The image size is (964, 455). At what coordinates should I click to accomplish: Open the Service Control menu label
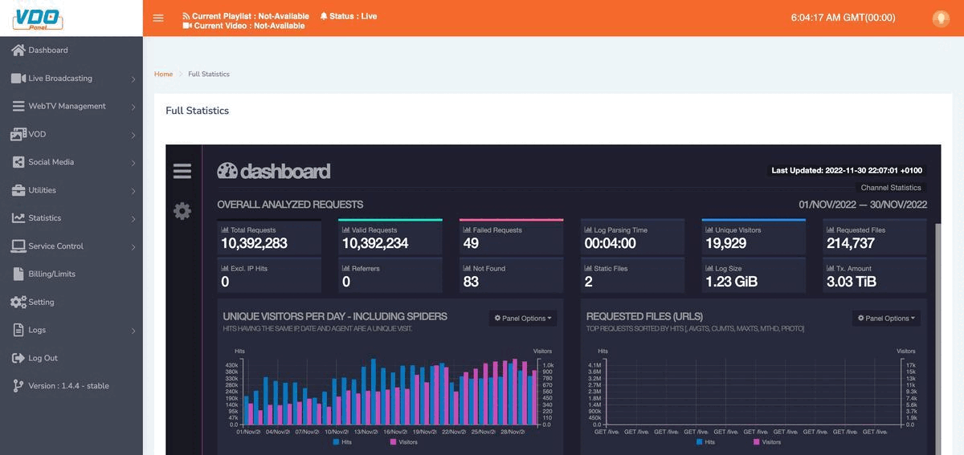point(56,246)
